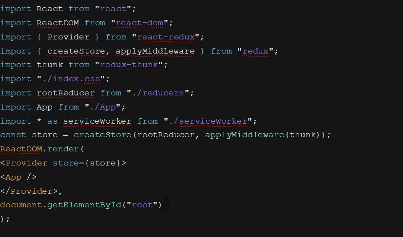This screenshot has width=403, height=237.
Task: Click applyMiddleware(thunk) call in store line
Action: tap(263, 135)
